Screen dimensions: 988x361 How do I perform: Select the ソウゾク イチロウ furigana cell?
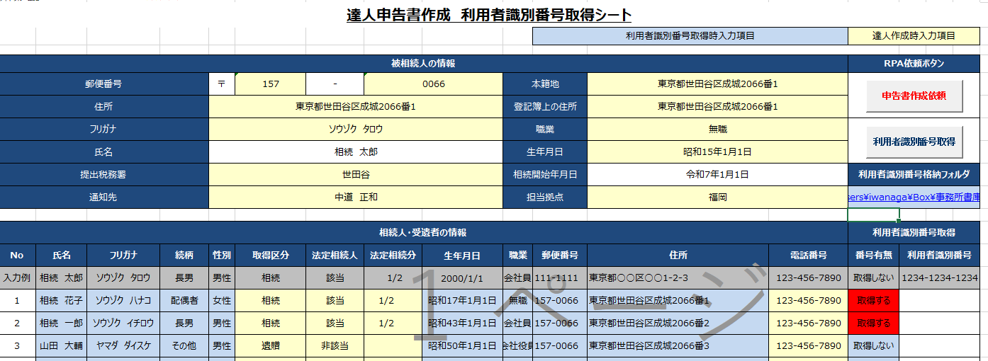(x=123, y=323)
